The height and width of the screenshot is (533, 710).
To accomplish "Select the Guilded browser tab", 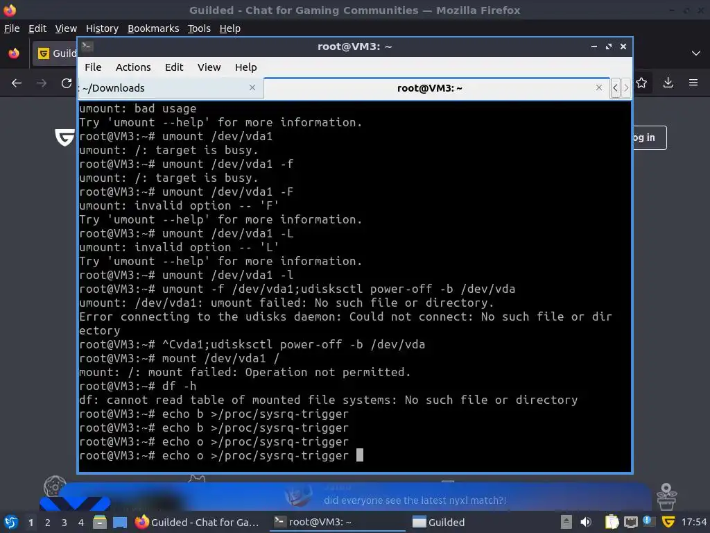I will point(55,53).
